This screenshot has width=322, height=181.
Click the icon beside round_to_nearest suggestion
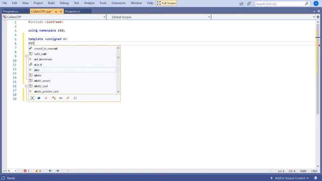(x=31, y=48)
